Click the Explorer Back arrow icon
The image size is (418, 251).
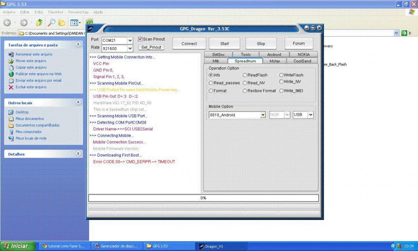pyautogui.click(x=7, y=23)
